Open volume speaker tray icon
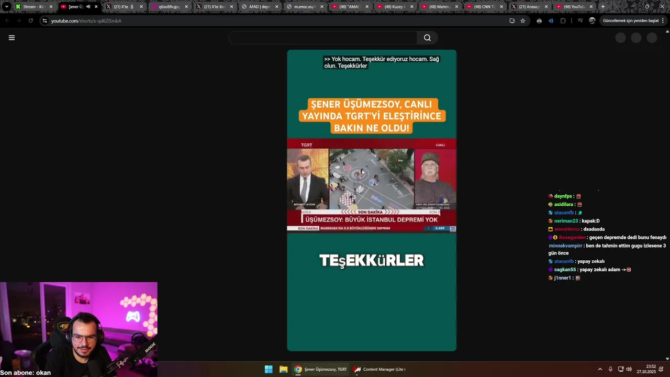The height and width of the screenshot is (377, 670). [x=629, y=369]
